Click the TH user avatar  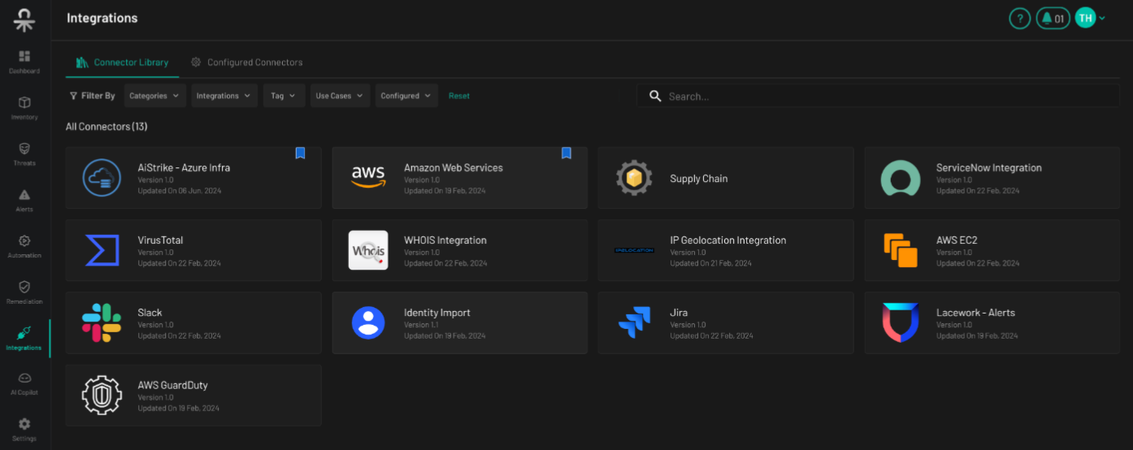1085,18
